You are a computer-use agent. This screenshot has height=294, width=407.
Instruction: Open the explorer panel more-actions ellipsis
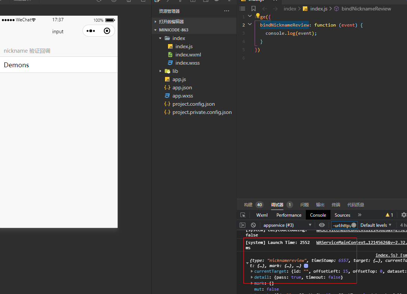click(227, 11)
